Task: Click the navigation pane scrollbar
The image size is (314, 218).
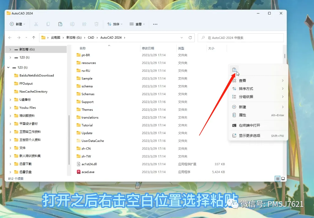Action: pos(69,140)
